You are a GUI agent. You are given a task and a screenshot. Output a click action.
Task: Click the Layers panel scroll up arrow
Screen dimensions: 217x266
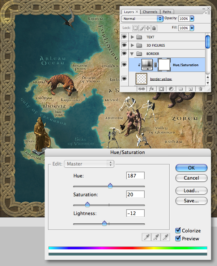tap(208, 77)
